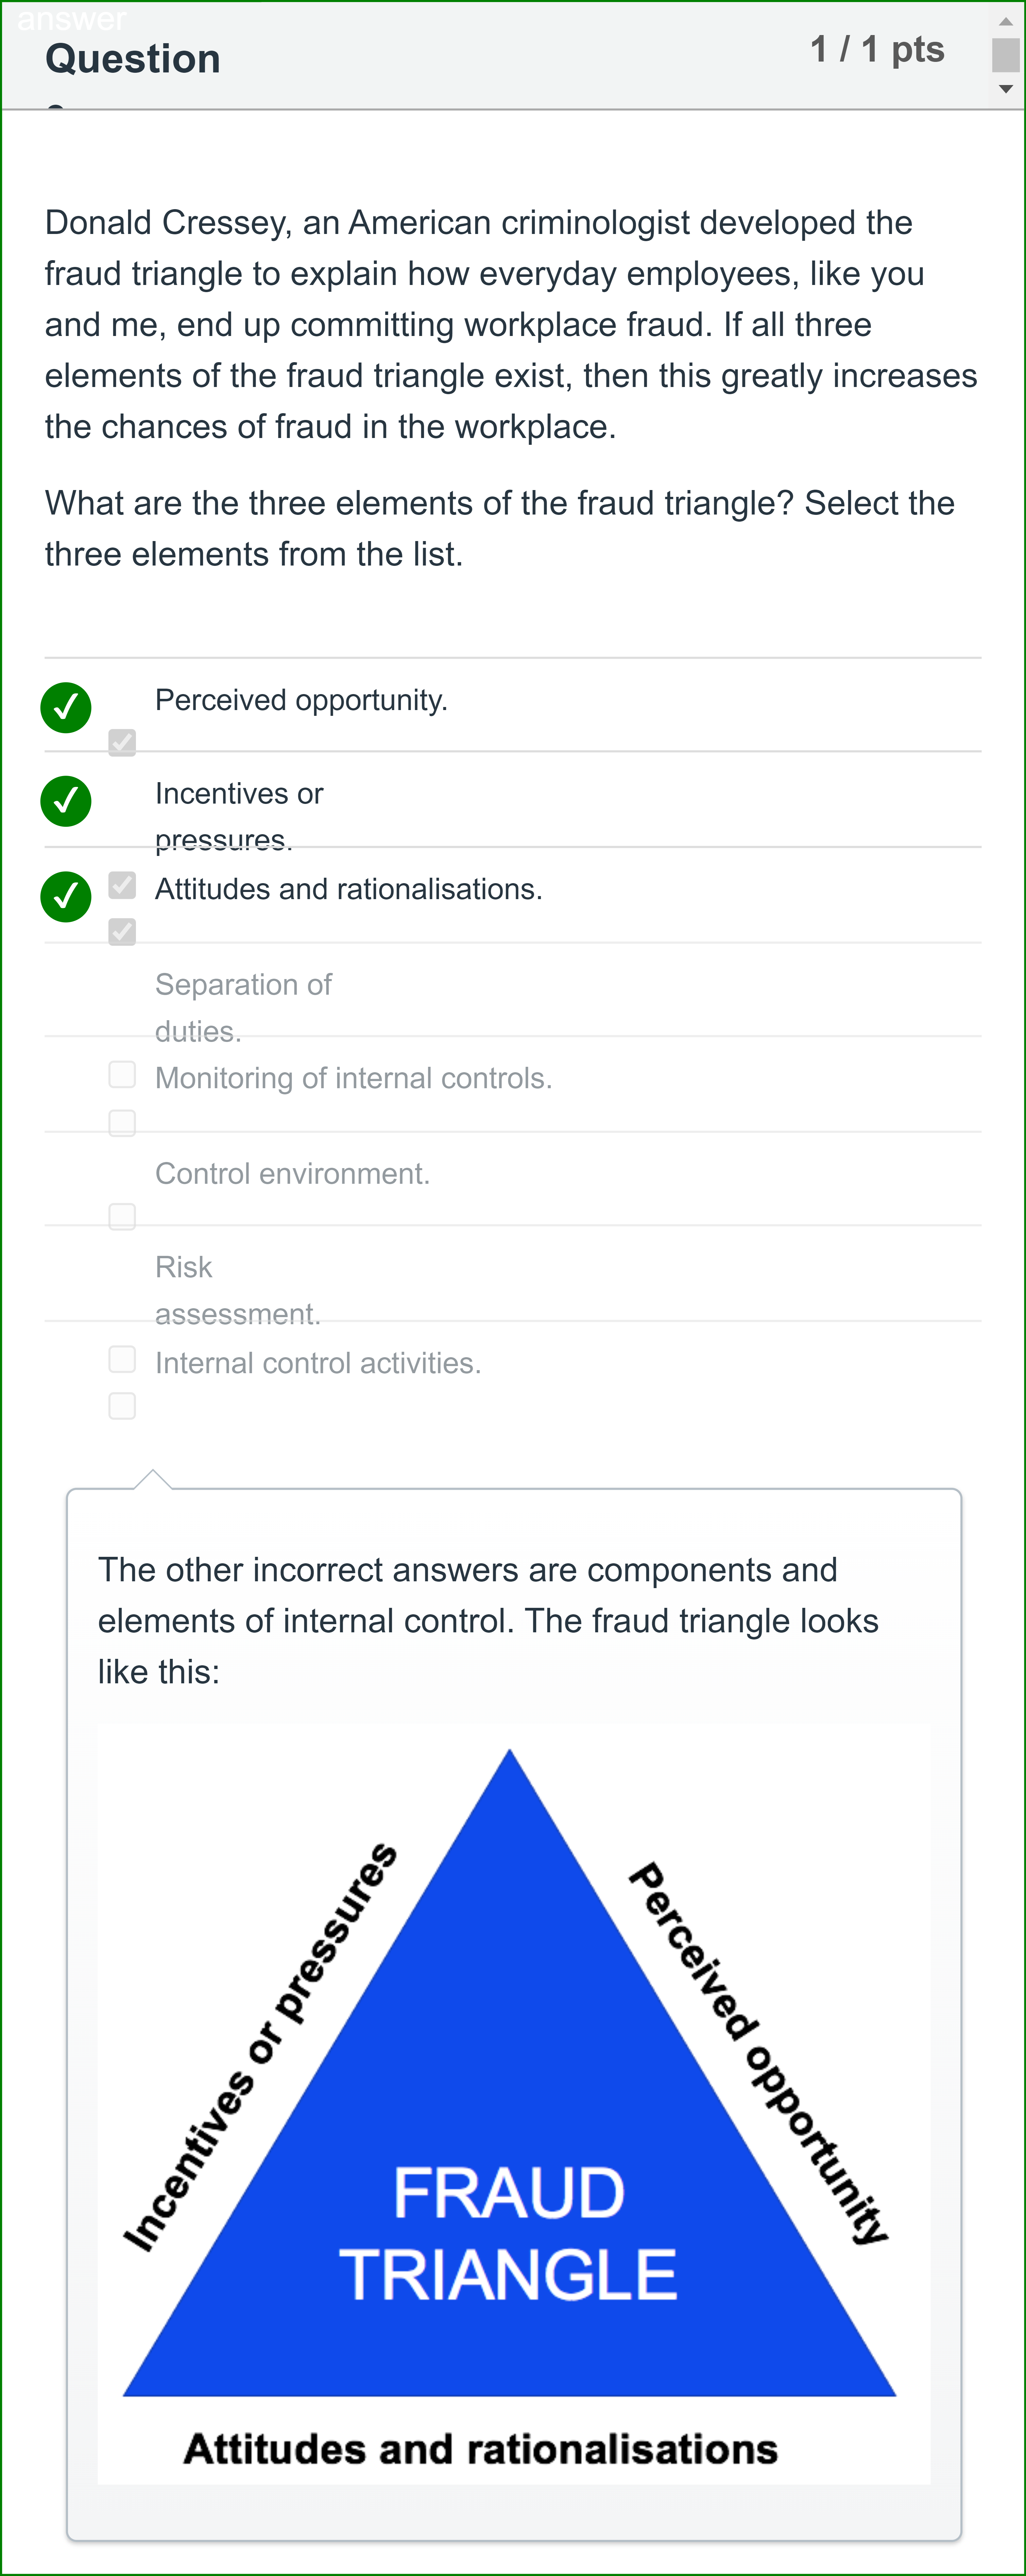This screenshot has width=1026, height=2576.
Task: Choose the 'Internal control activities.' answer text
Action: (318, 1363)
